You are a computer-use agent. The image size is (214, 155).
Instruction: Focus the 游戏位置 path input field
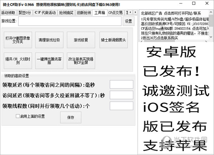coord(70,21)
